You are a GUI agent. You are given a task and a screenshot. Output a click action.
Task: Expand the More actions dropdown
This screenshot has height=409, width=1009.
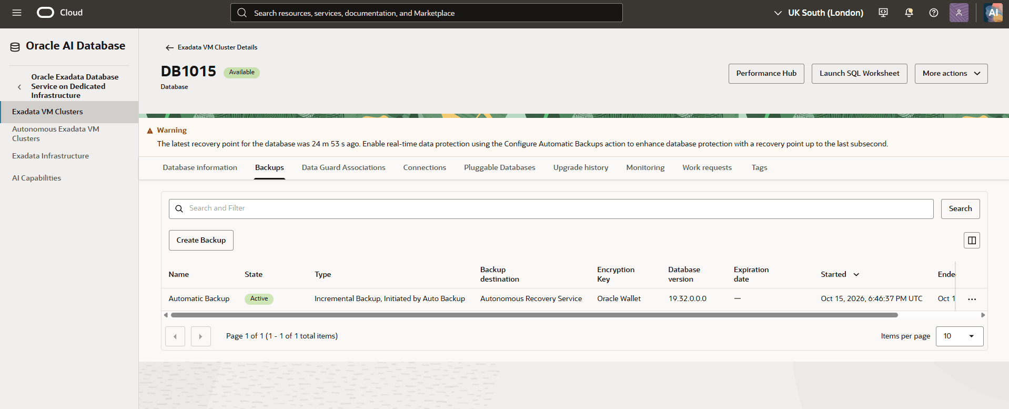pos(951,74)
